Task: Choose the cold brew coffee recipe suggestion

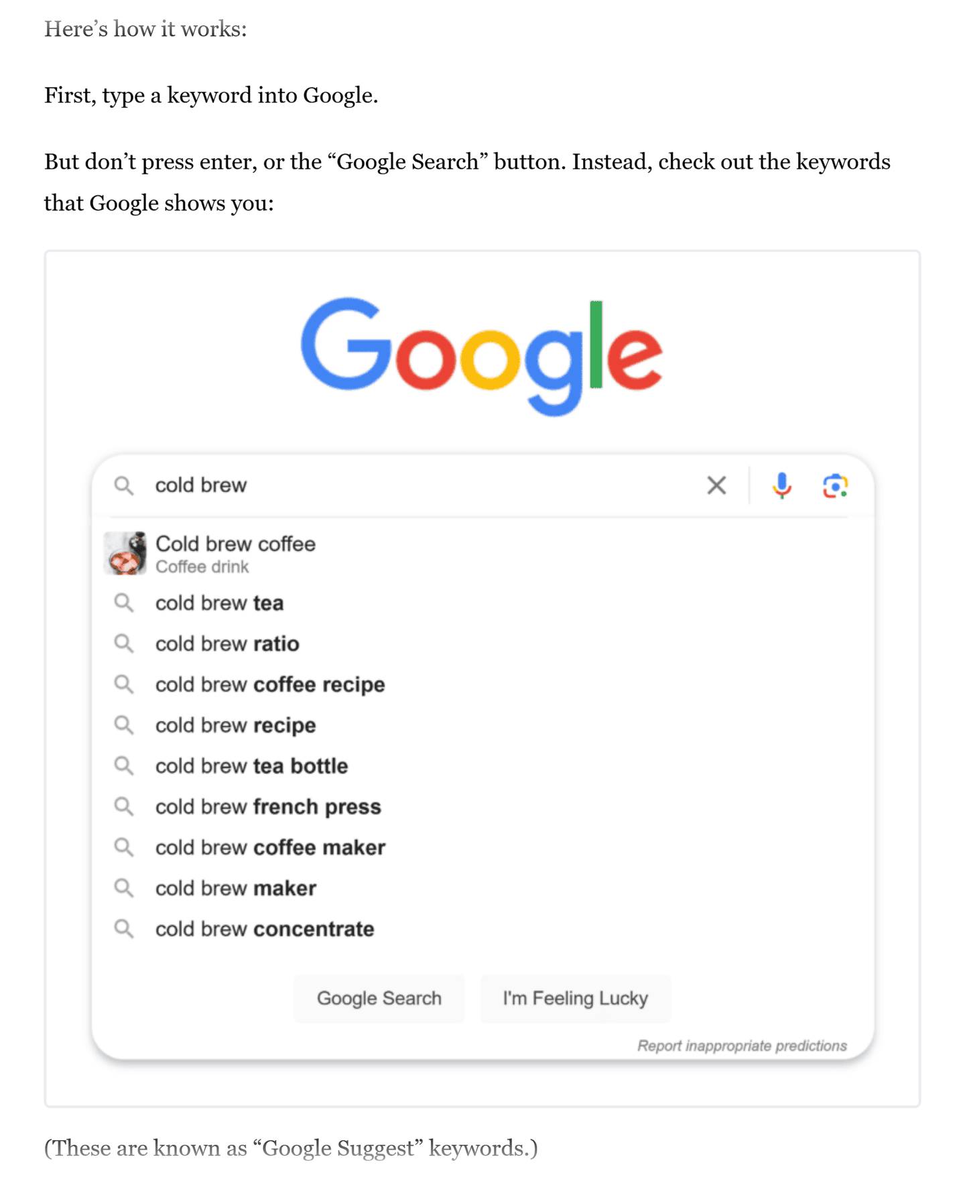Action: (270, 684)
